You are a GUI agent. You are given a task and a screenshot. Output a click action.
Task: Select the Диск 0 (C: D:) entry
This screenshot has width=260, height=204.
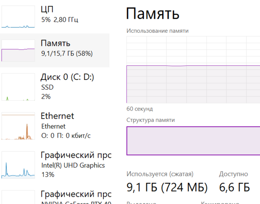(67, 77)
